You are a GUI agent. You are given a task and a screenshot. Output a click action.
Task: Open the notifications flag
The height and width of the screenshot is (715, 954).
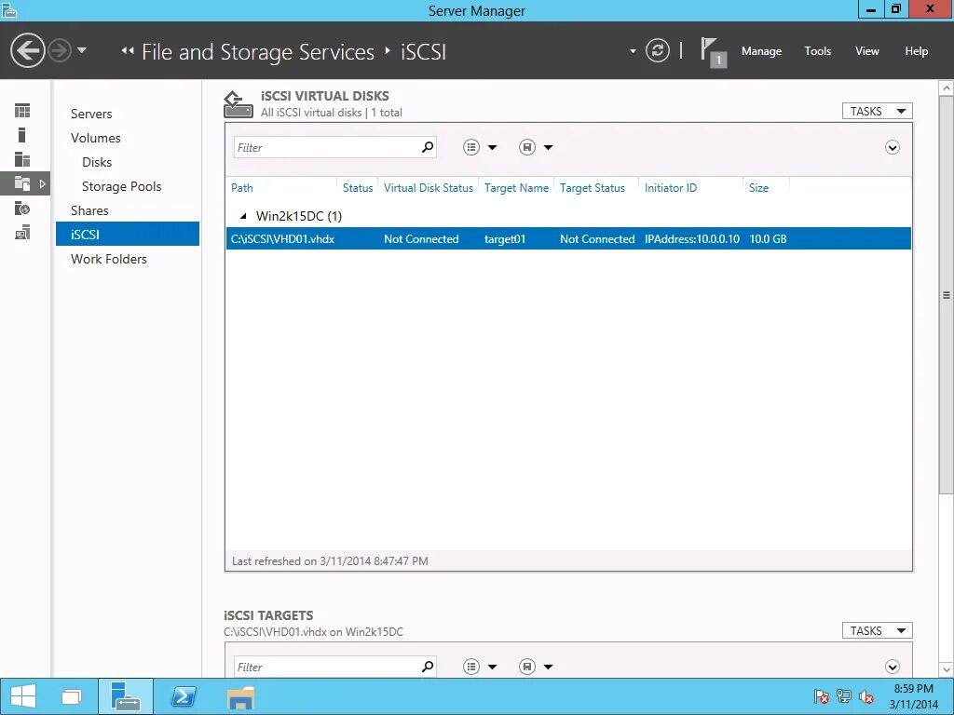[713, 52]
